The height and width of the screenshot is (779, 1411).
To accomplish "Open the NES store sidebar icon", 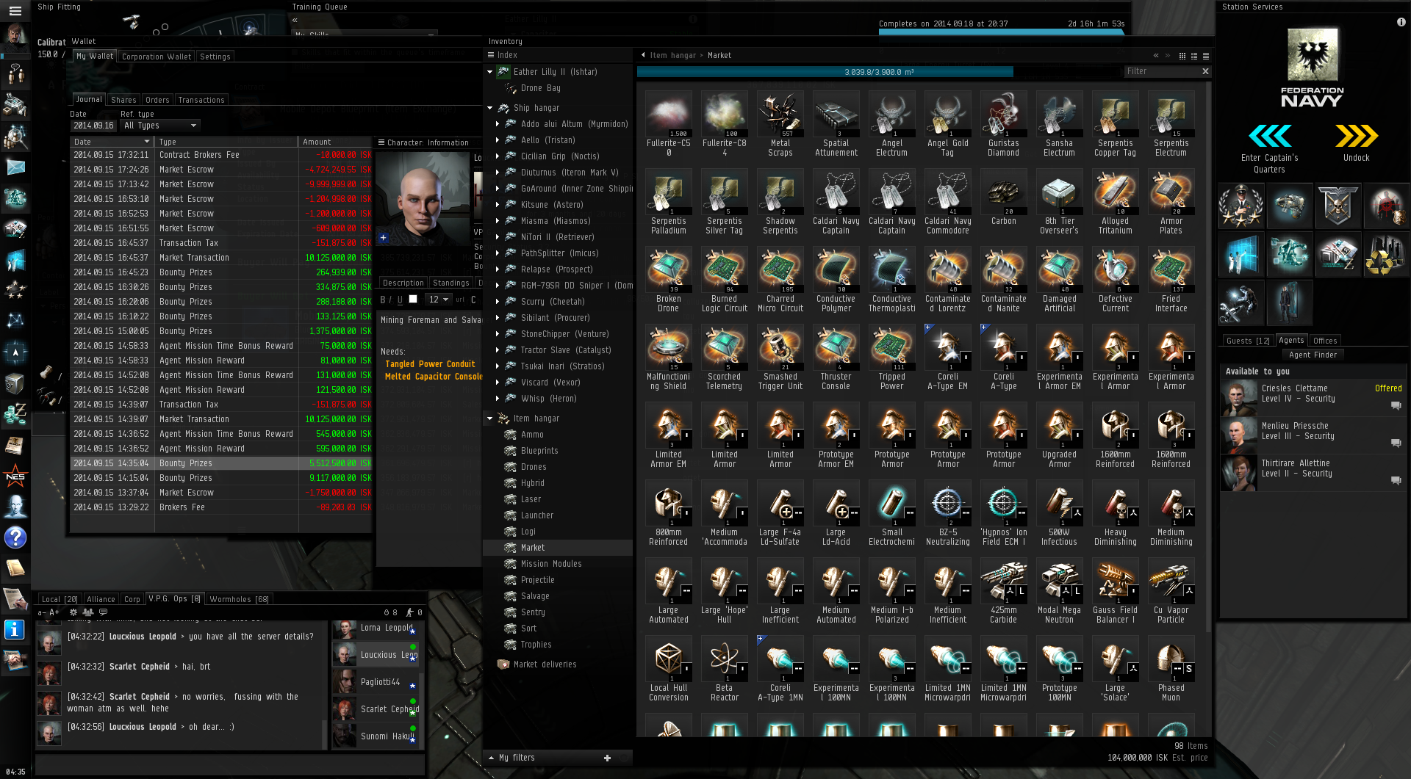I will pos(15,477).
